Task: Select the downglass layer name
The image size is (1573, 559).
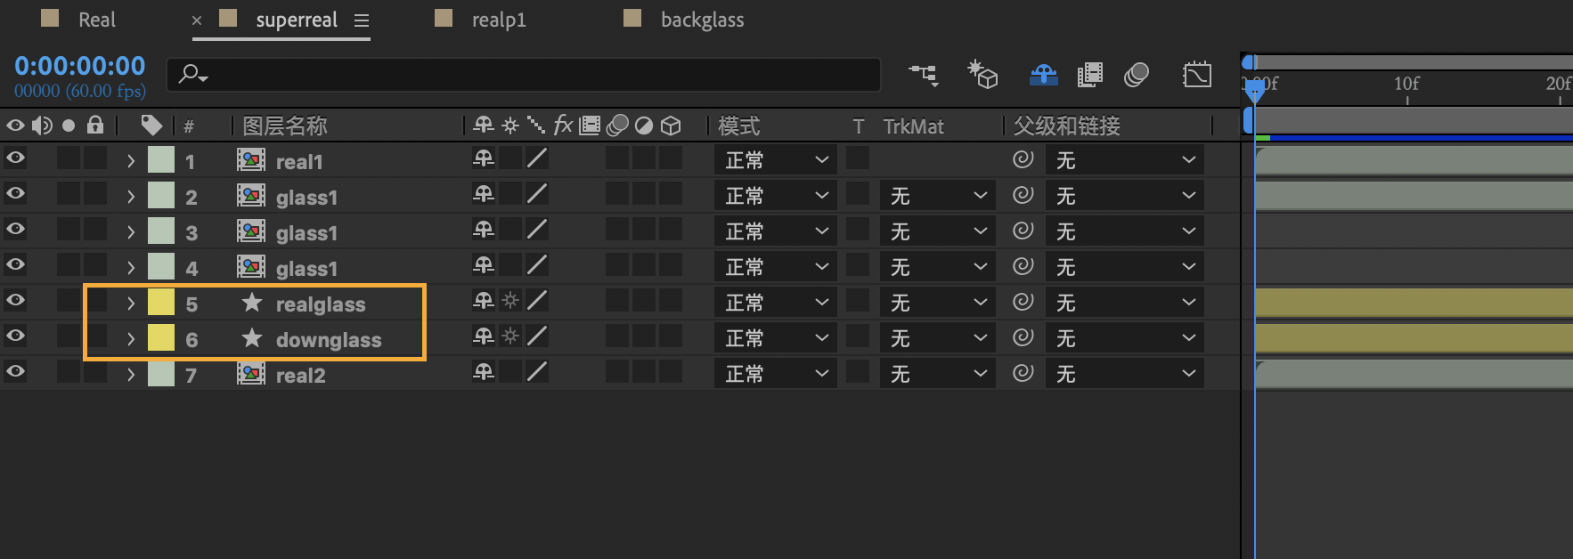Action: (328, 340)
